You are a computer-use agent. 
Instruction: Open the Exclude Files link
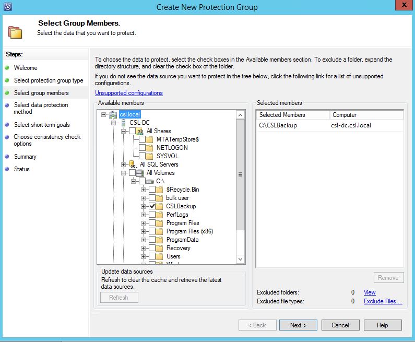[x=383, y=301]
